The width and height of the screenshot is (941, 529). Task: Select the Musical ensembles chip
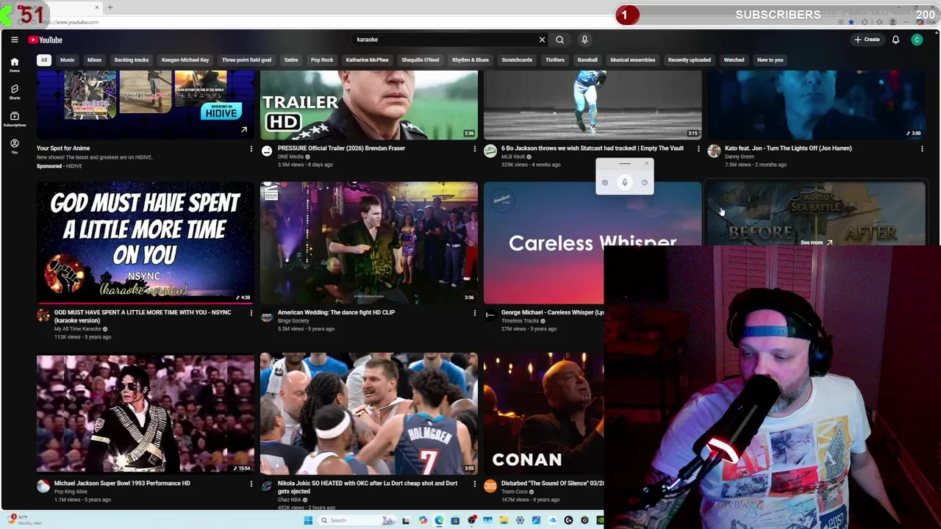click(x=632, y=60)
